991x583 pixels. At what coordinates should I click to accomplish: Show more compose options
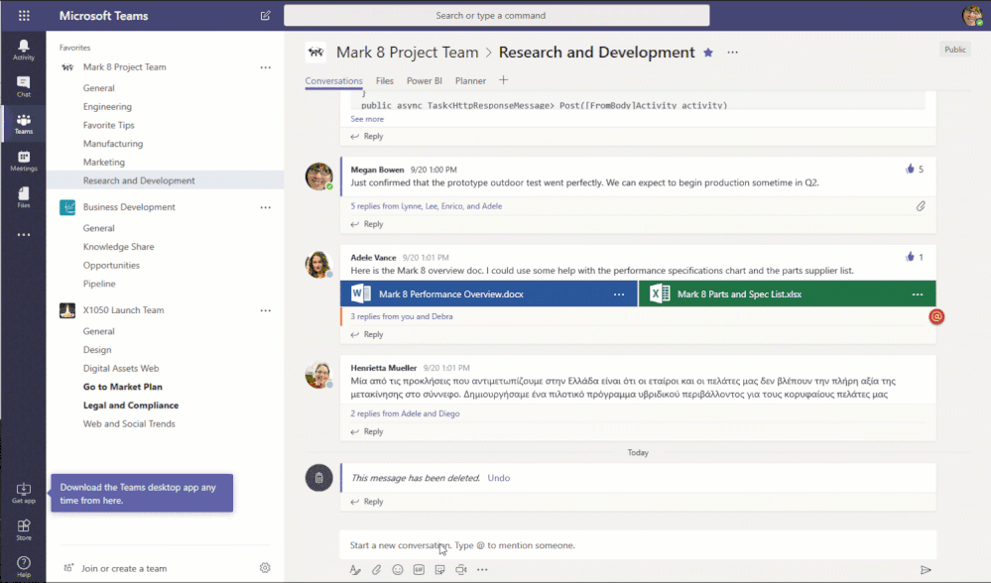pos(482,570)
